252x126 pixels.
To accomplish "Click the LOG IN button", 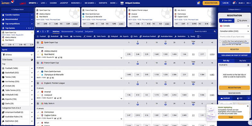I will (225, 3).
